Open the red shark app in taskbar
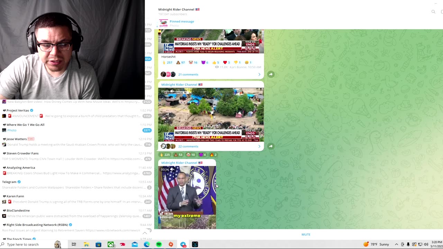443x249 pixels. [123, 245]
